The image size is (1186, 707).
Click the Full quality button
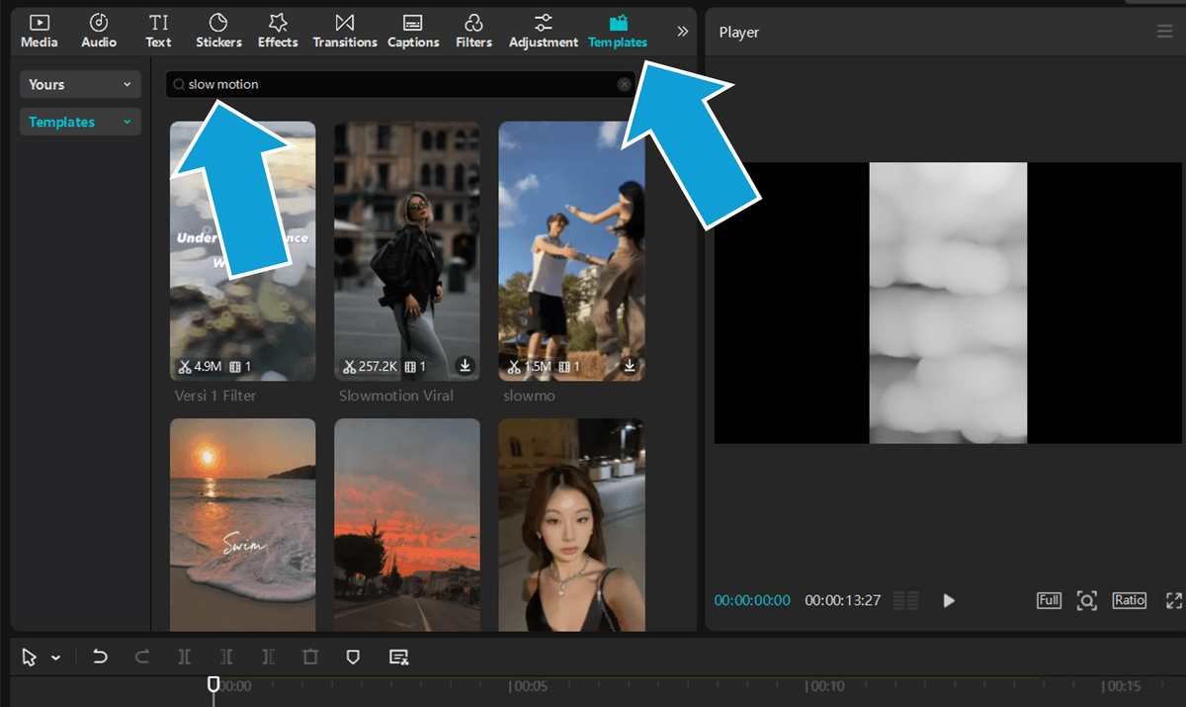[1049, 600]
